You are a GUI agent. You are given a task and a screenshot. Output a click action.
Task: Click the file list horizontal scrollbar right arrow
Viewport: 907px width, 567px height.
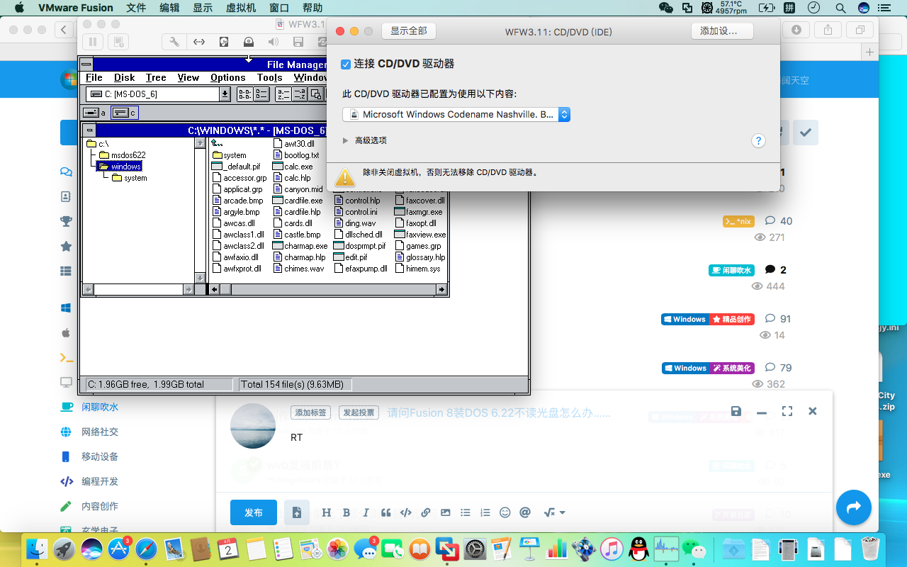441,289
